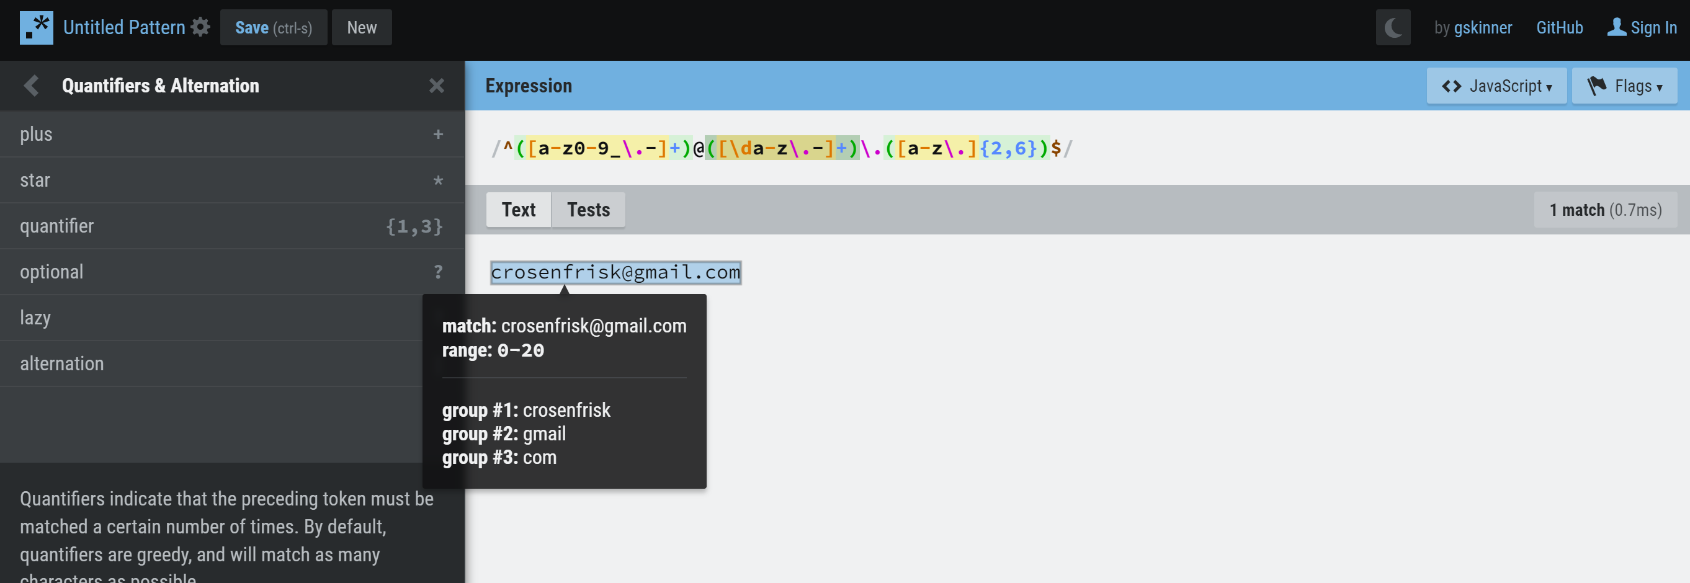Screen dimensions: 1690x583
Task: Toggle dark mode with the moon icon
Action: [1393, 27]
